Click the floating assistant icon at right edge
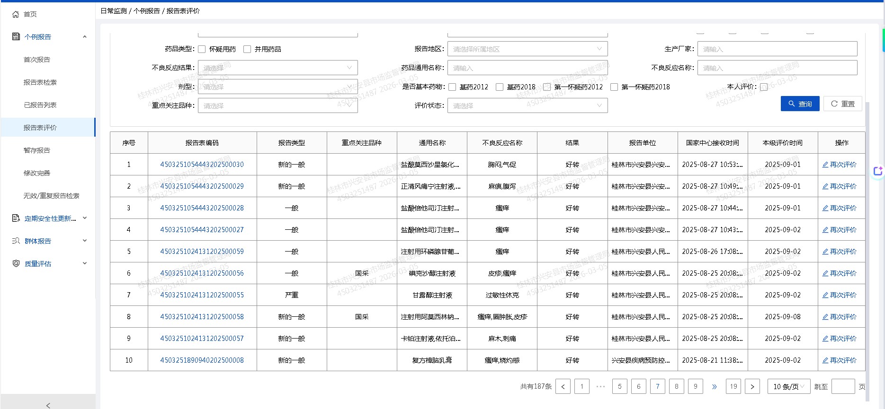 pos(877,171)
